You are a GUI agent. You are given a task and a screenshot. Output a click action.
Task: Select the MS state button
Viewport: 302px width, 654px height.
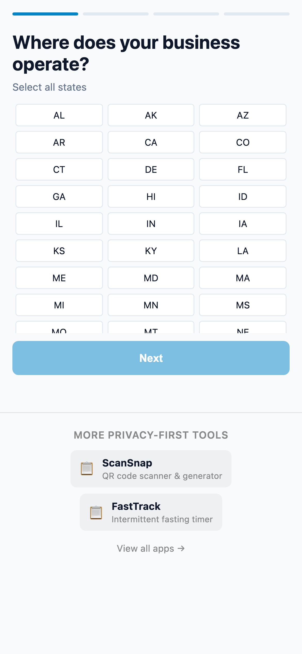point(243,305)
